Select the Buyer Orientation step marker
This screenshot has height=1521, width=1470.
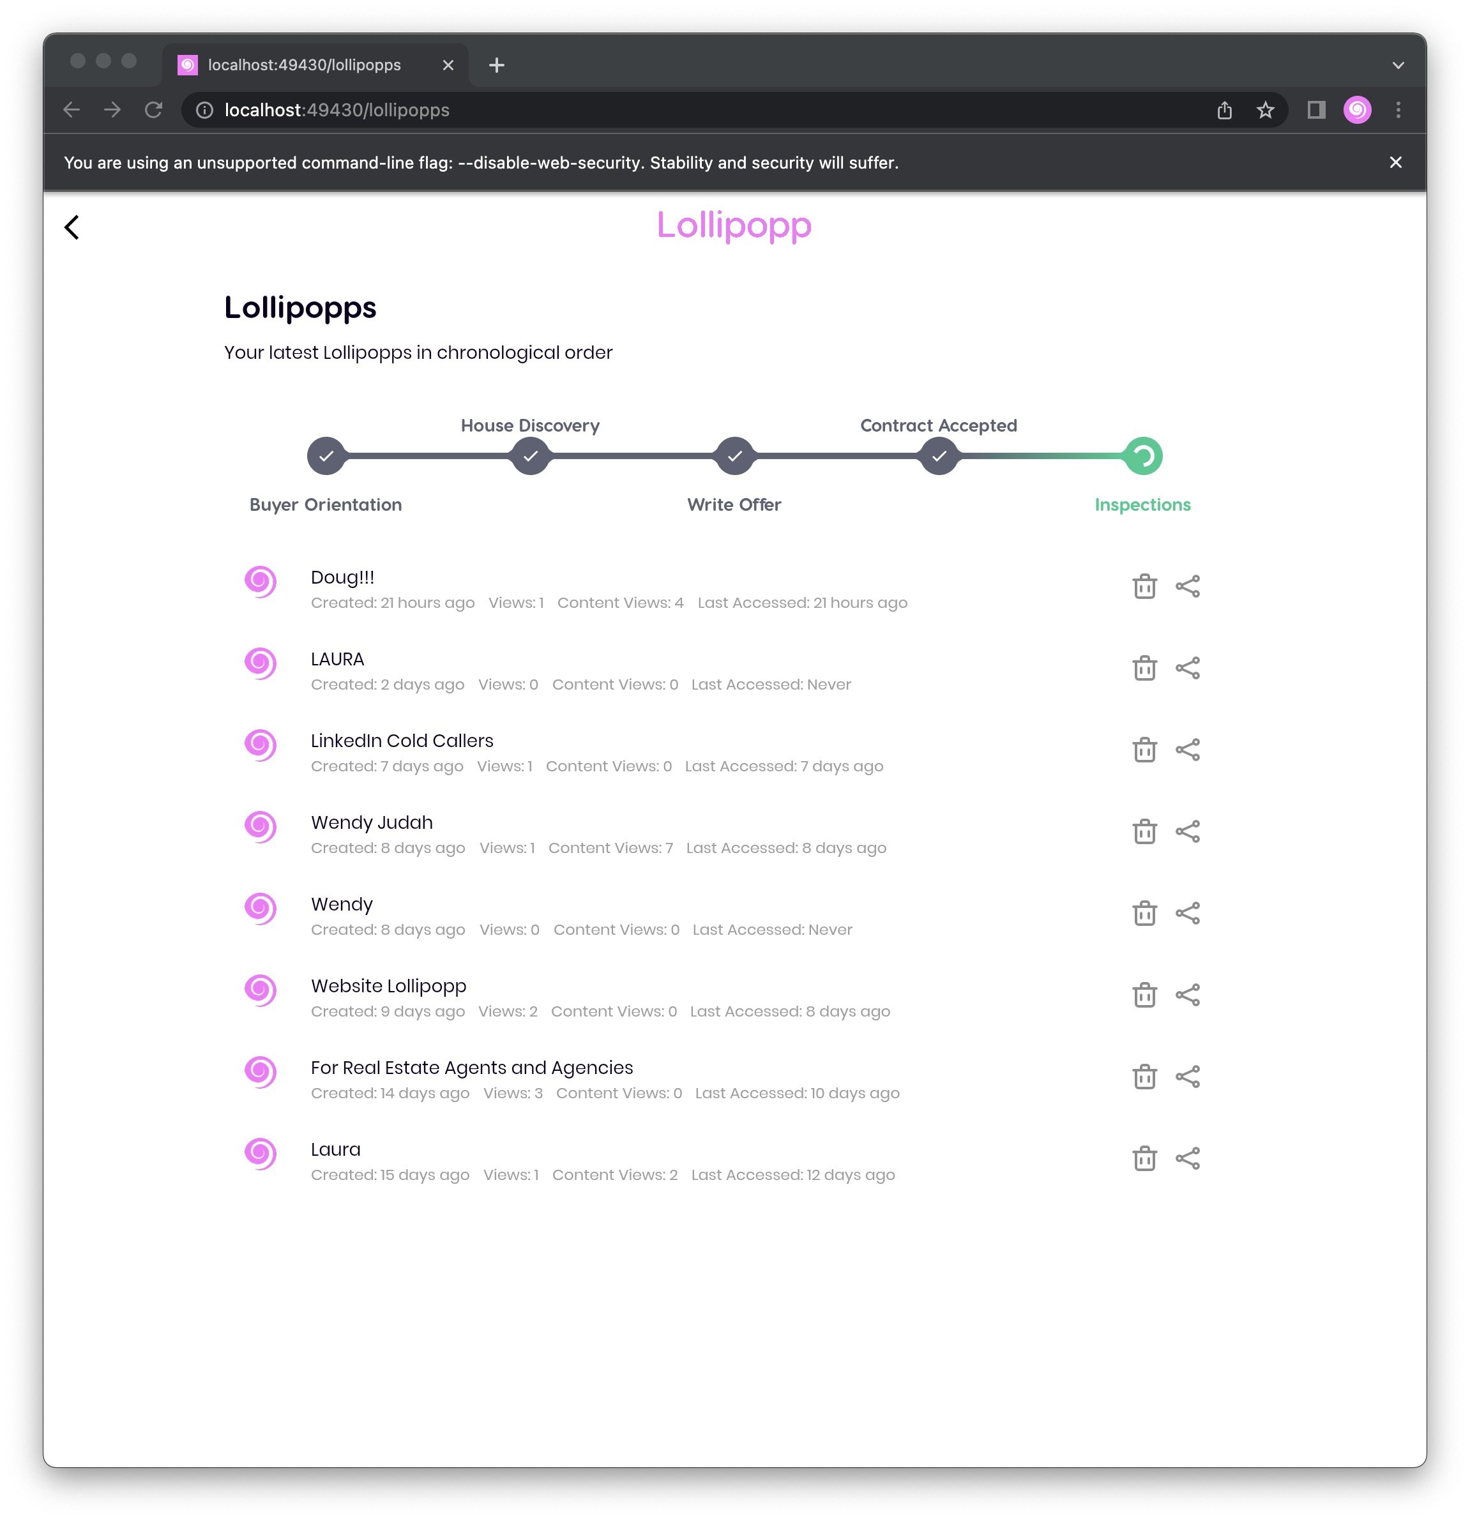(326, 455)
